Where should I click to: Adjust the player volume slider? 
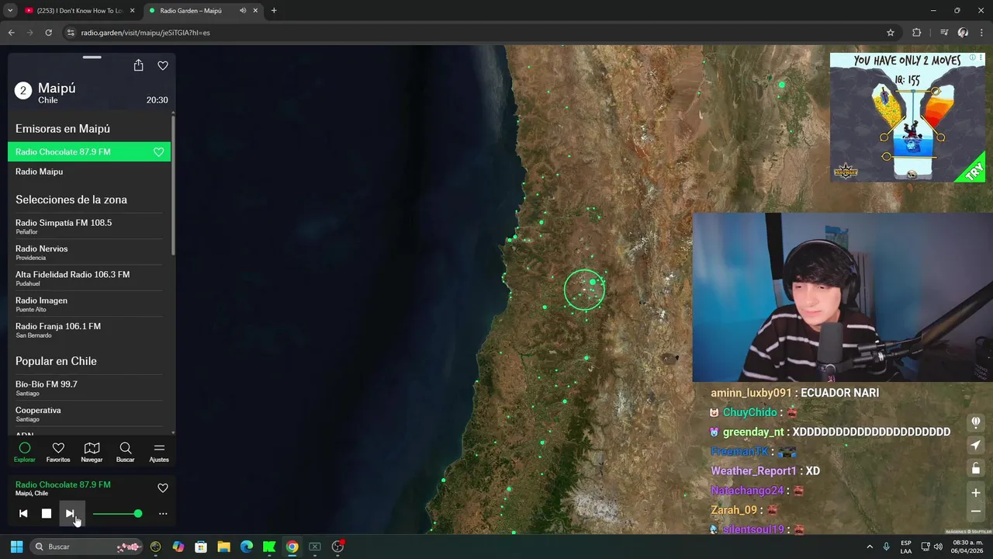click(117, 513)
